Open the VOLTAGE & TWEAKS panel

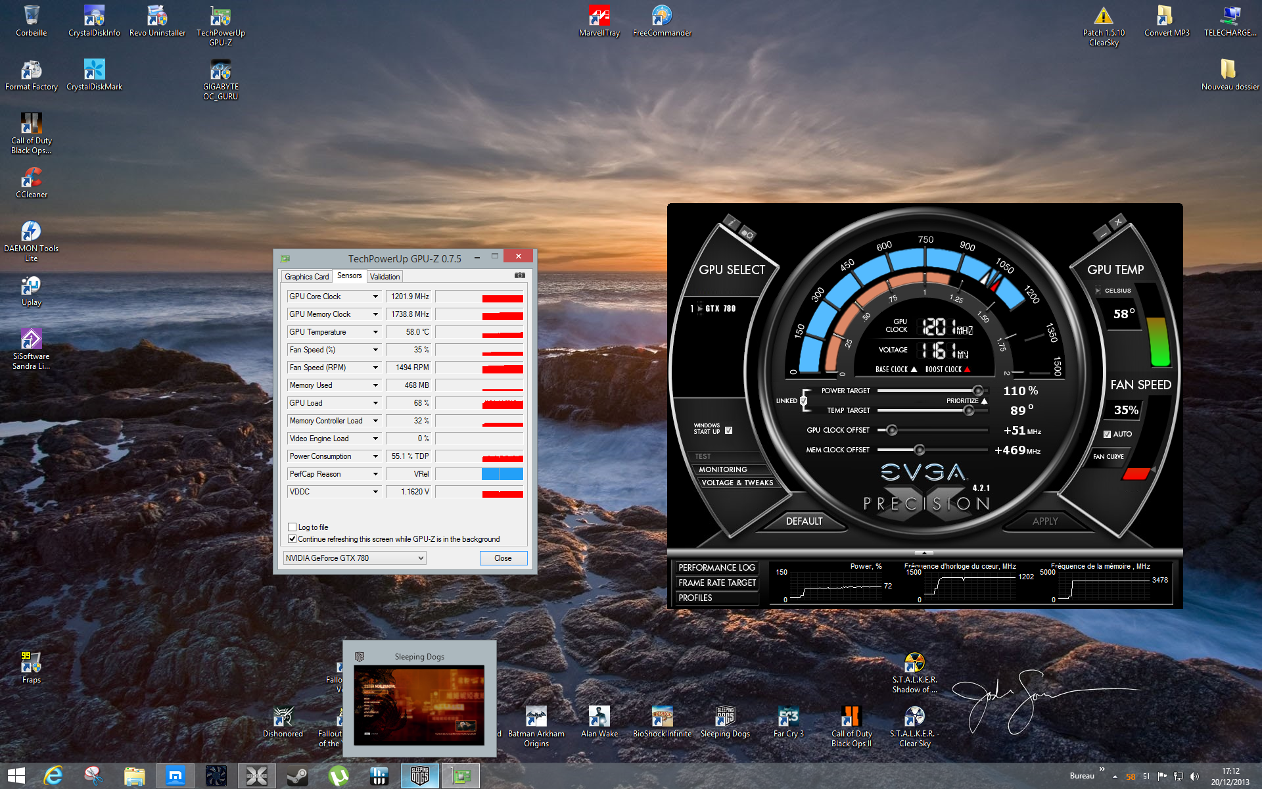(x=737, y=483)
